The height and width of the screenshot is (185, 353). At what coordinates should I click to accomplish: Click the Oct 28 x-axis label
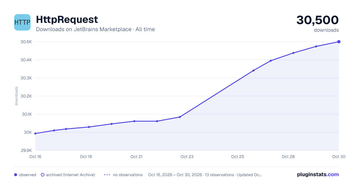[288, 157]
